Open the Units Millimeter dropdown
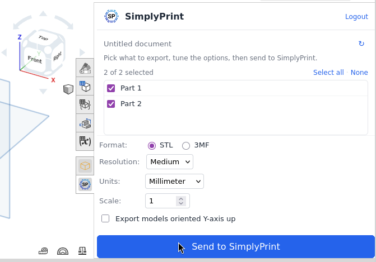 coord(174,181)
